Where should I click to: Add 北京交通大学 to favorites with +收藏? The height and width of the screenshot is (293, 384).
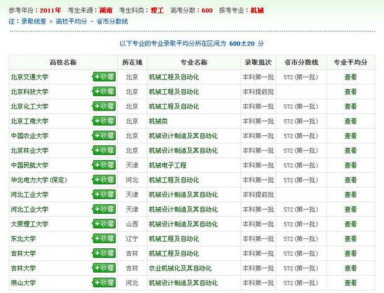pyautogui.click(x=104, y=77)
